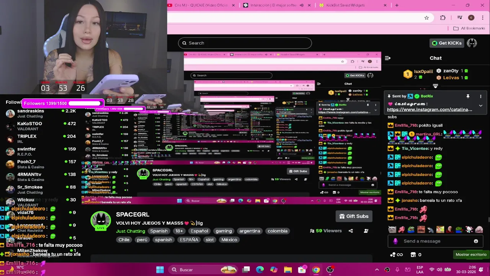Click the Followers 1399/1500 goal bar
This screenshot has height=276, width=490.
[63, 103]
